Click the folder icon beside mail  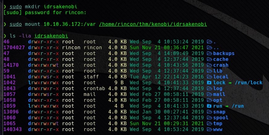tap(210, 94)
